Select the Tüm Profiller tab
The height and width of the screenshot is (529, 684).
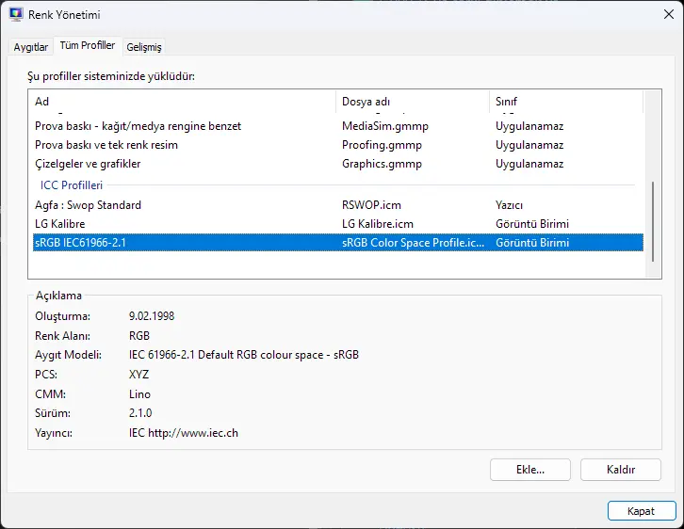[88, 45]
